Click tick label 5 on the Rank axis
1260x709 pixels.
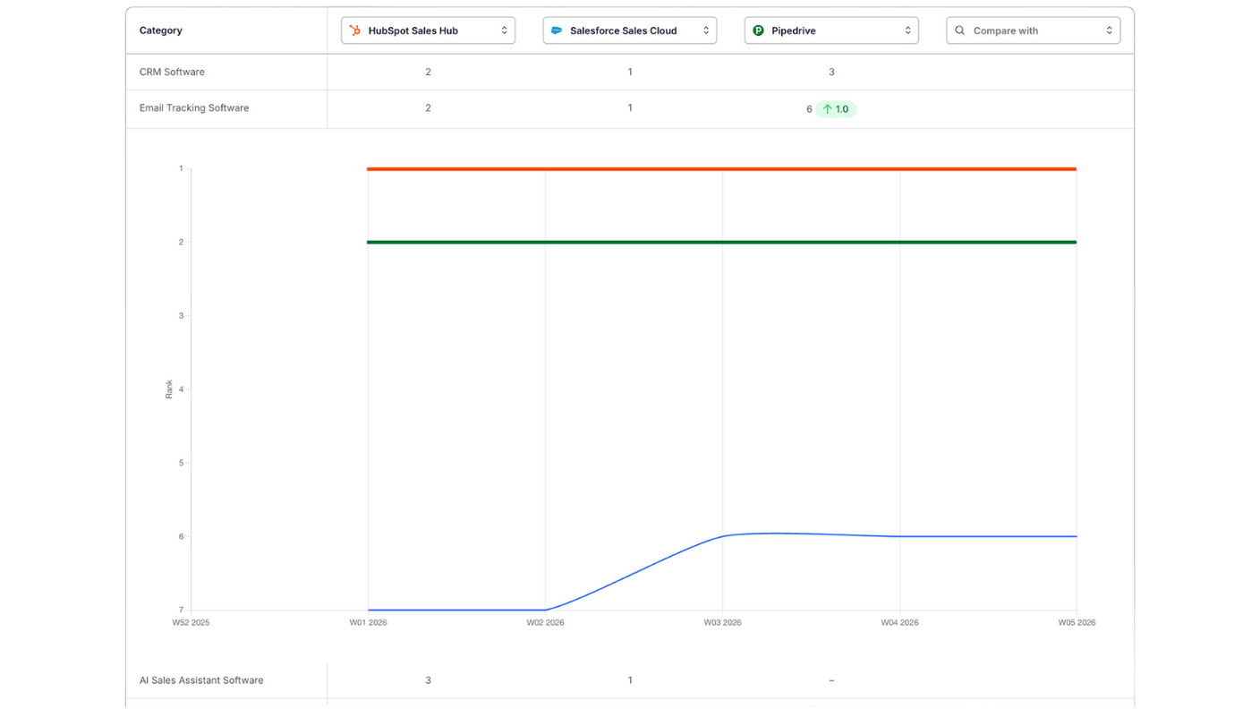click(x=181, y=463)
